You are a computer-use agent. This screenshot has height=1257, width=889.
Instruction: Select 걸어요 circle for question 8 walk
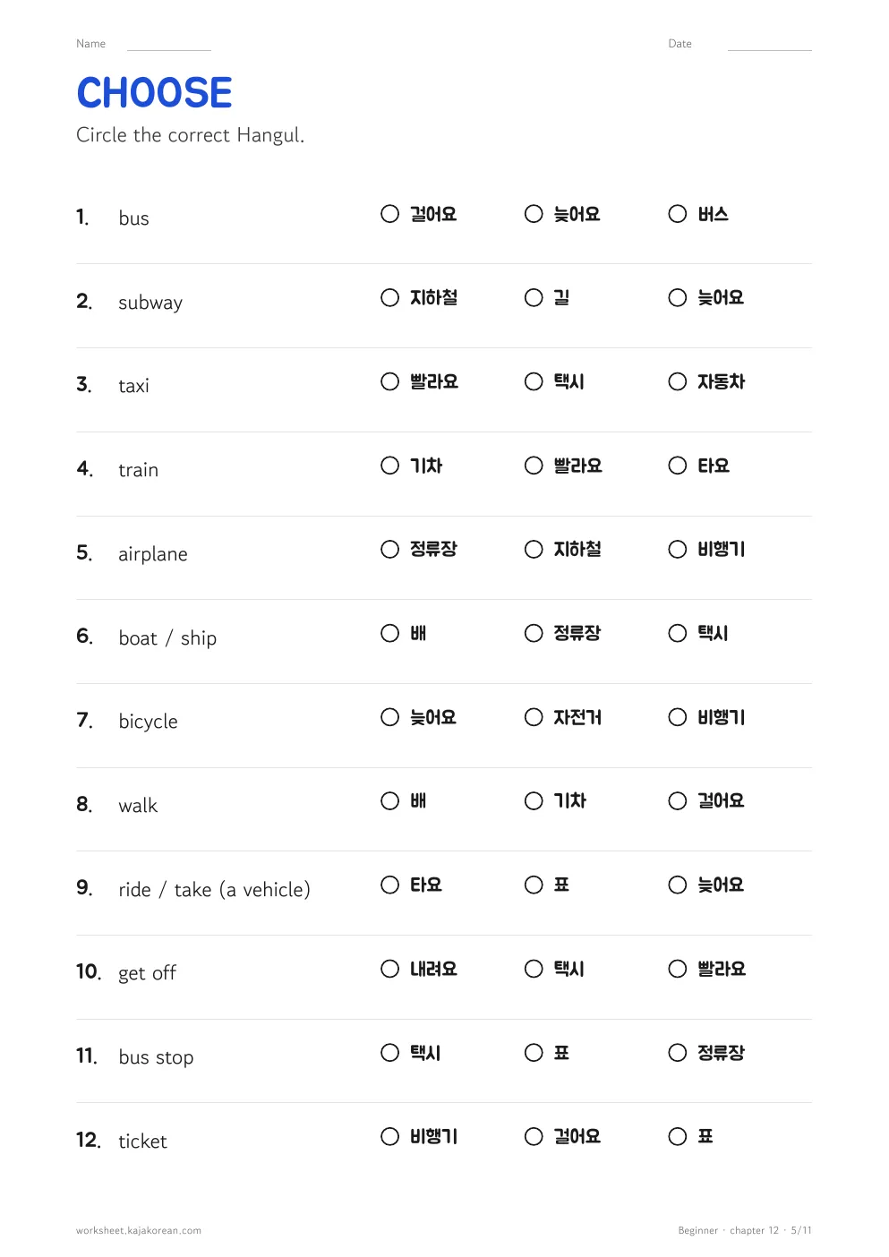678,800
